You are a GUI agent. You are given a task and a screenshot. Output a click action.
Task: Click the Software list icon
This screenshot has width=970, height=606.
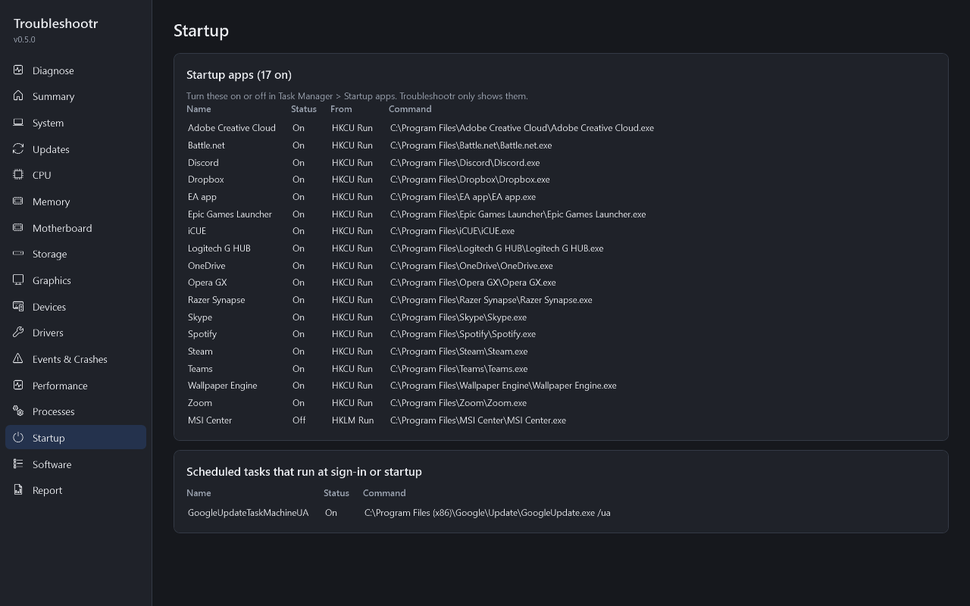[x=18, y=464]
